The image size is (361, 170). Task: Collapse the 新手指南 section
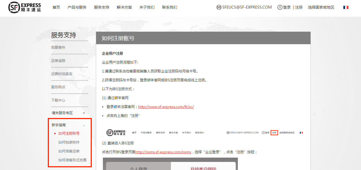pos(84,125)
